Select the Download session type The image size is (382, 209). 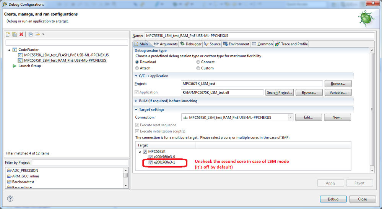pyautogui.click(x=137, y=62)
